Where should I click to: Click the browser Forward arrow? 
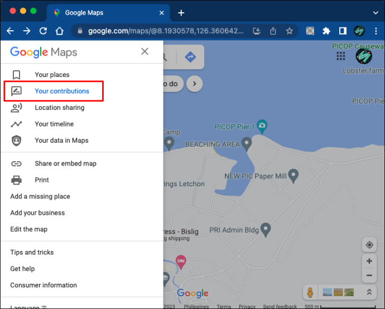pos(27,31)
